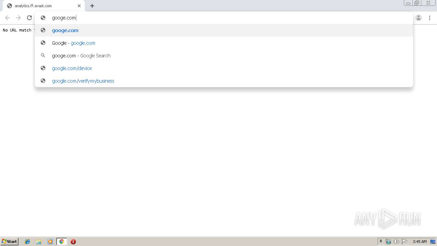Viewport: 437px width, 246px height.
Task: Pick the google.com/device suggestion
Action: point(224,68)
